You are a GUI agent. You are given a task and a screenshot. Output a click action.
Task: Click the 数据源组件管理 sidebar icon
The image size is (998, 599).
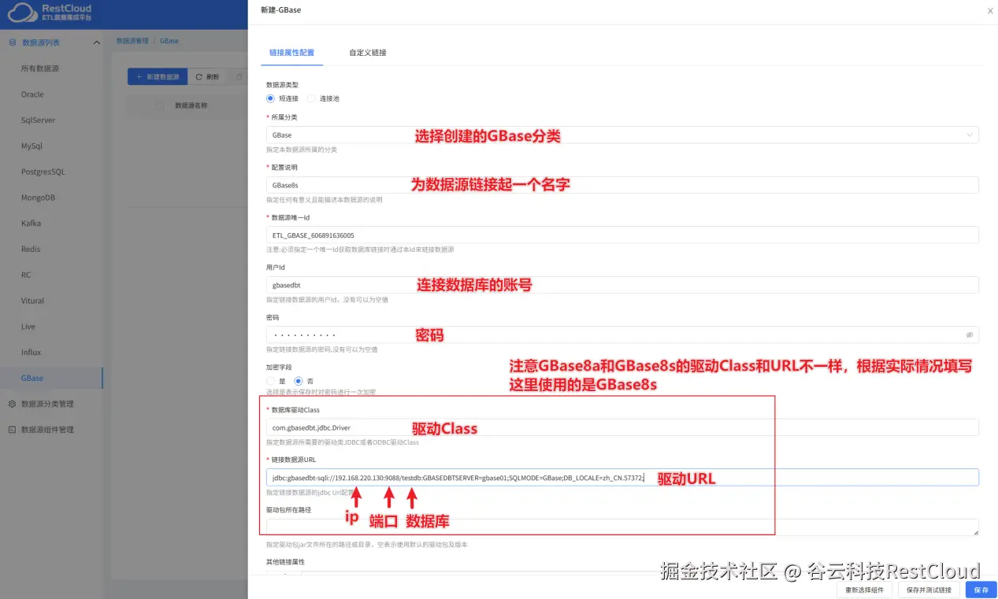coord(12,430)
